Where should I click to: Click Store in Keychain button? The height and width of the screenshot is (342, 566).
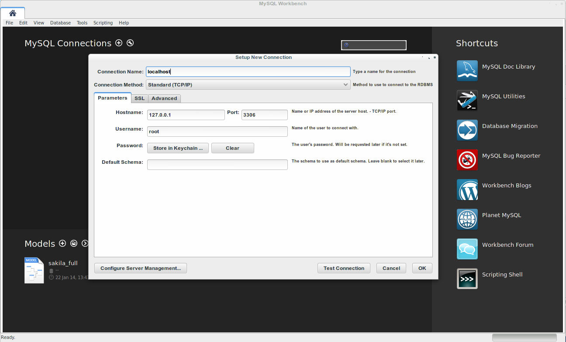point(178,148)
